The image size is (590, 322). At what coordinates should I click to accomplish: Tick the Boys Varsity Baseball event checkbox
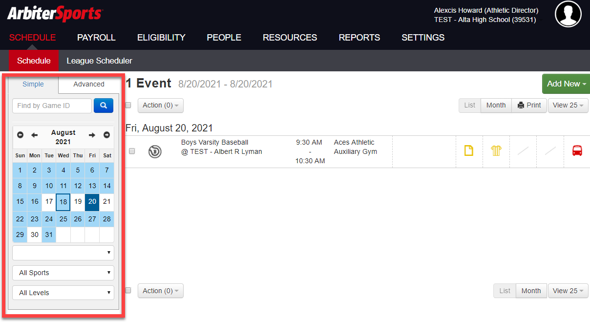(x=132, y=151)
